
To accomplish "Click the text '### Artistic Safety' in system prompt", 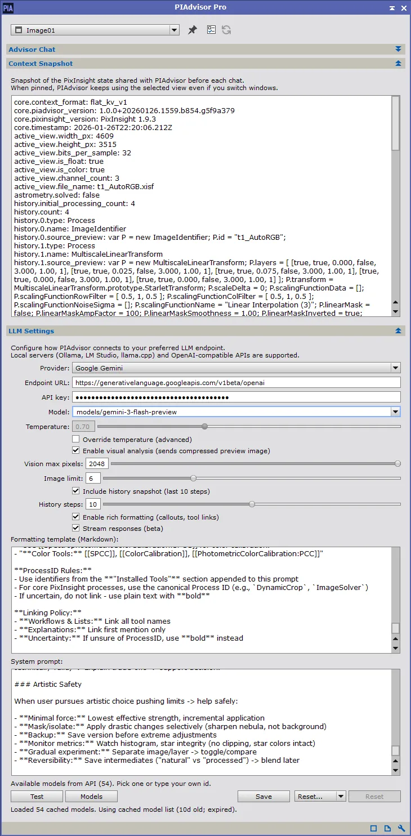I will [x=48, y=684].
